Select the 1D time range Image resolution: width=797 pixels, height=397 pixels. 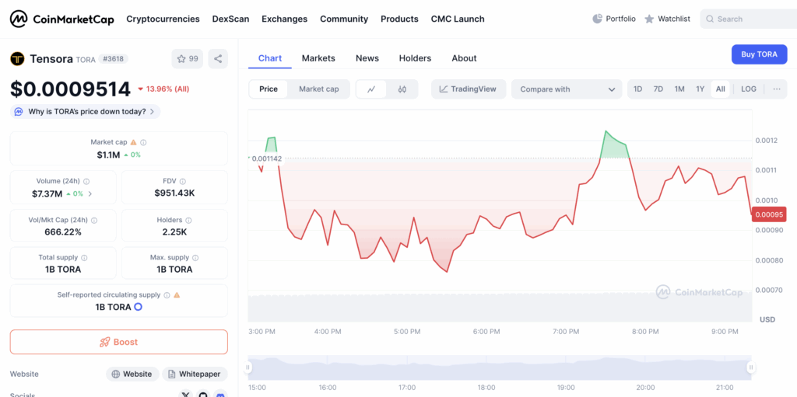pyautogui.click(x=637, y=89)
